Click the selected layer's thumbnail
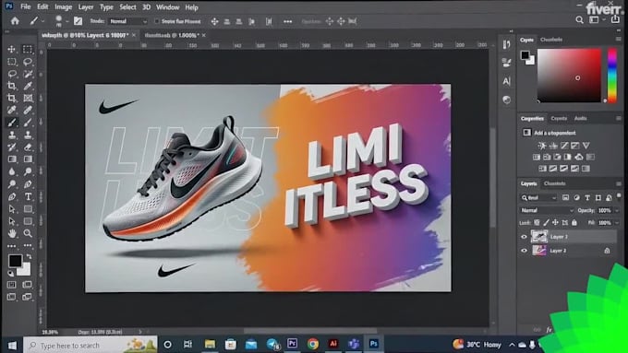This screenshot has height=353, width=628. point(539,237)
